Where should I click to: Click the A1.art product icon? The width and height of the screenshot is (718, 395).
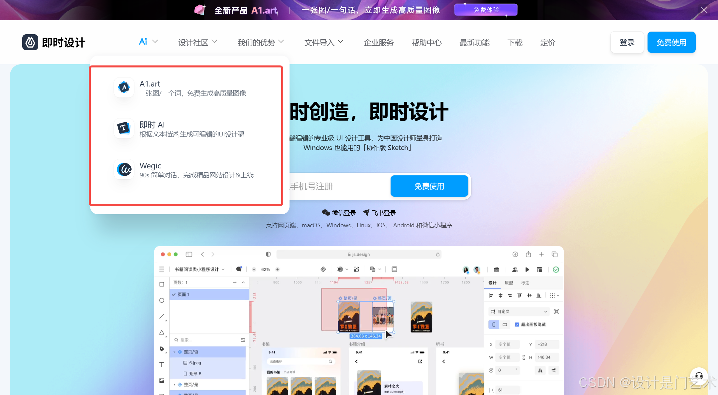coord(124,88)
